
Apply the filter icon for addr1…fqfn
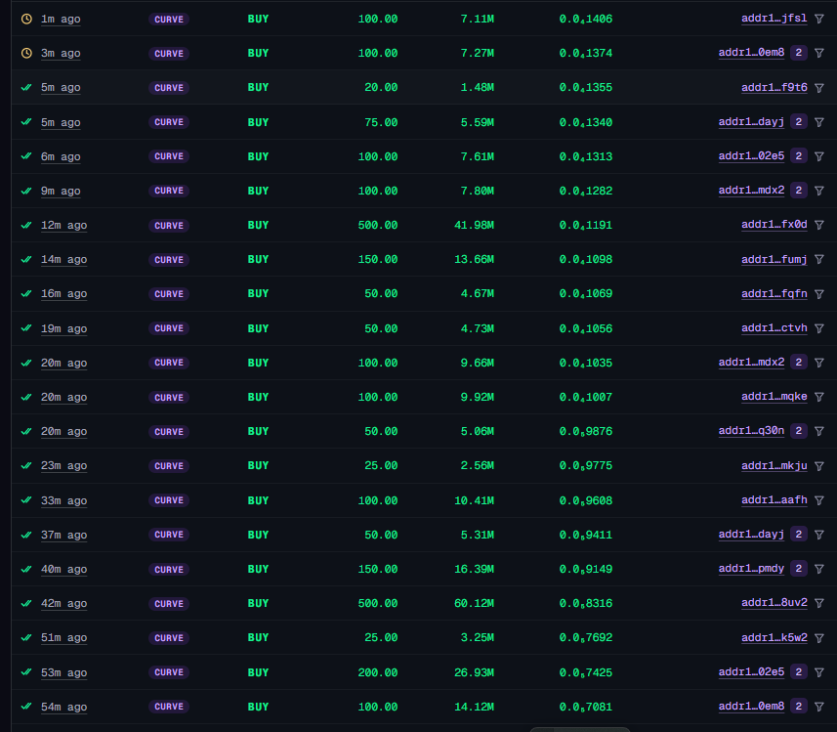coord(819,294)
